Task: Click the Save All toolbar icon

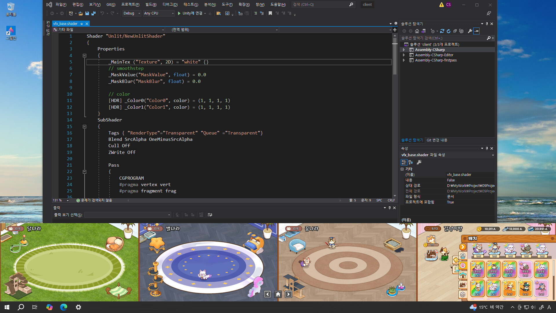Action: tap(93, 13)
